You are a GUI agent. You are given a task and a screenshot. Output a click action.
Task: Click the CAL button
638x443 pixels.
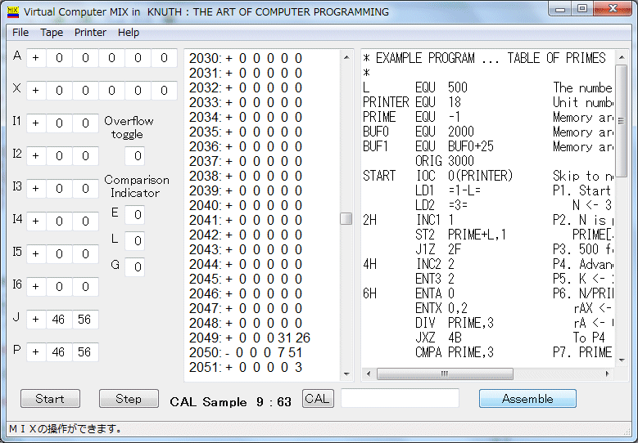pos(318,398)
